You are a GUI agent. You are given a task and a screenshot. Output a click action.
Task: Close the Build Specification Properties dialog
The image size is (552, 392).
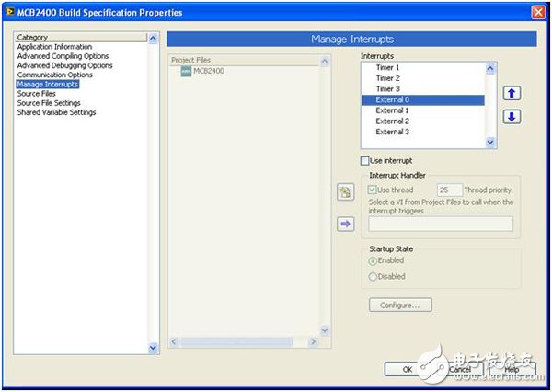(x=537, y=12)
